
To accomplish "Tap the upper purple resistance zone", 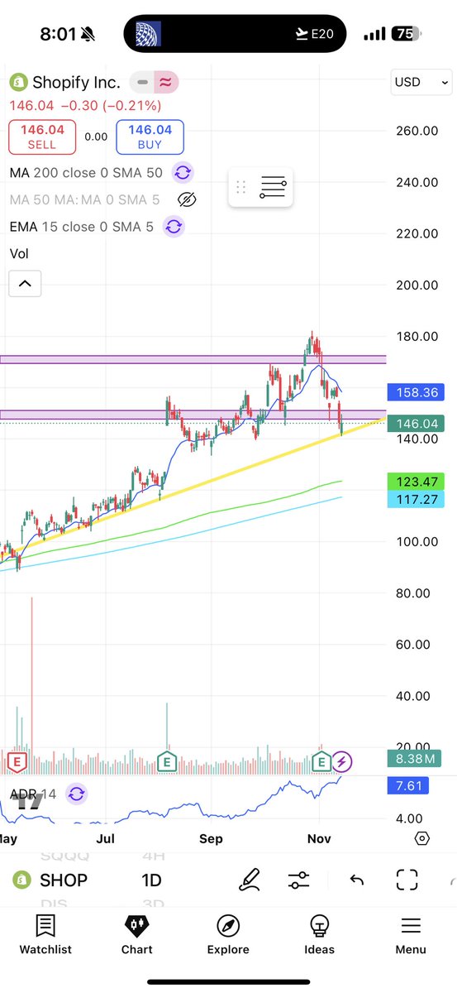I will pyautogui.click(x=193, y=359).
